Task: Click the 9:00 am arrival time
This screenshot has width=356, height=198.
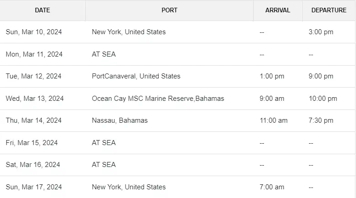Action: tap(272, 99)
